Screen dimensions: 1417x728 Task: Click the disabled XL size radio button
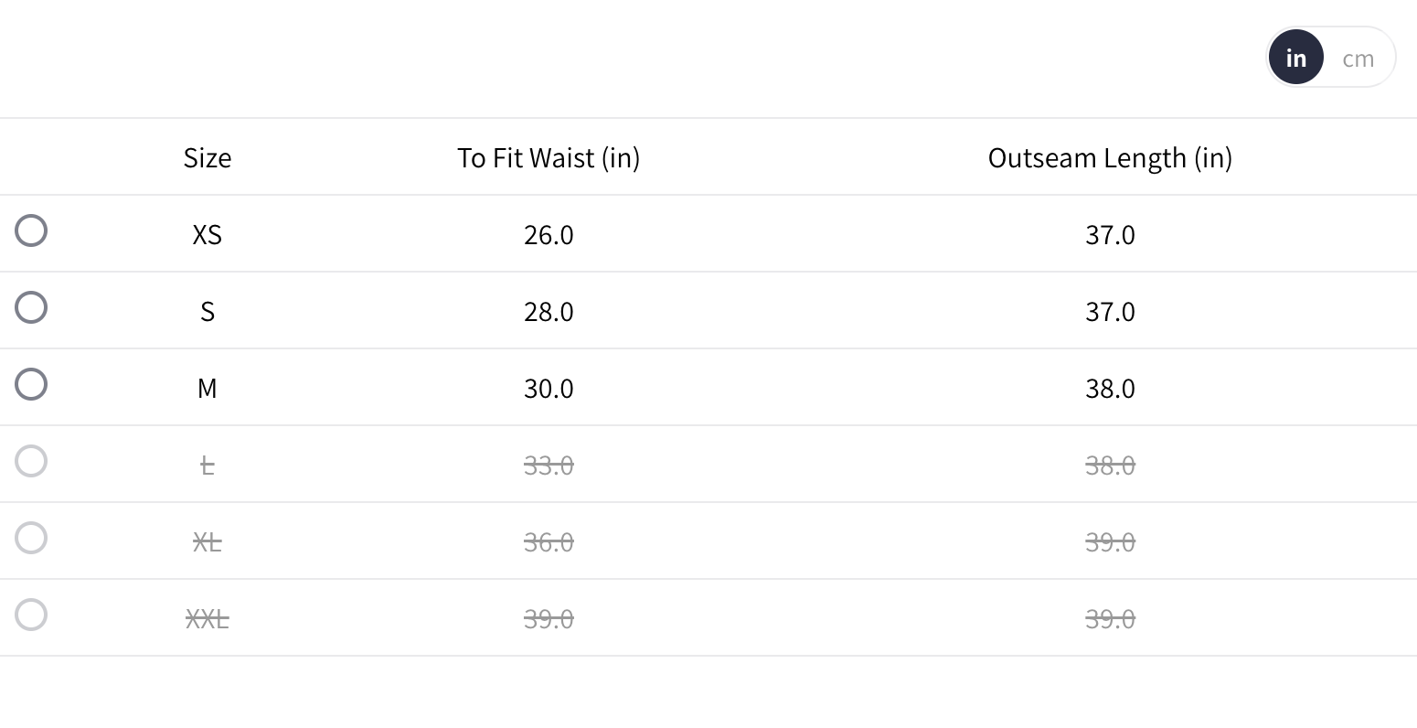coord(31,538)
